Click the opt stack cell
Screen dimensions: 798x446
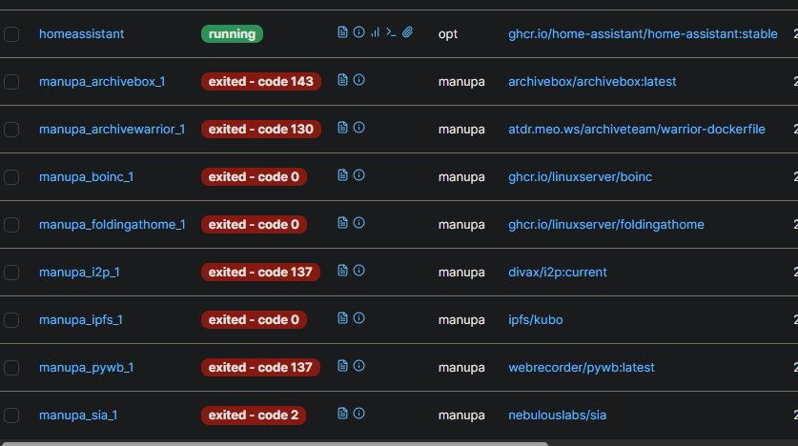(x=448, y=34)
